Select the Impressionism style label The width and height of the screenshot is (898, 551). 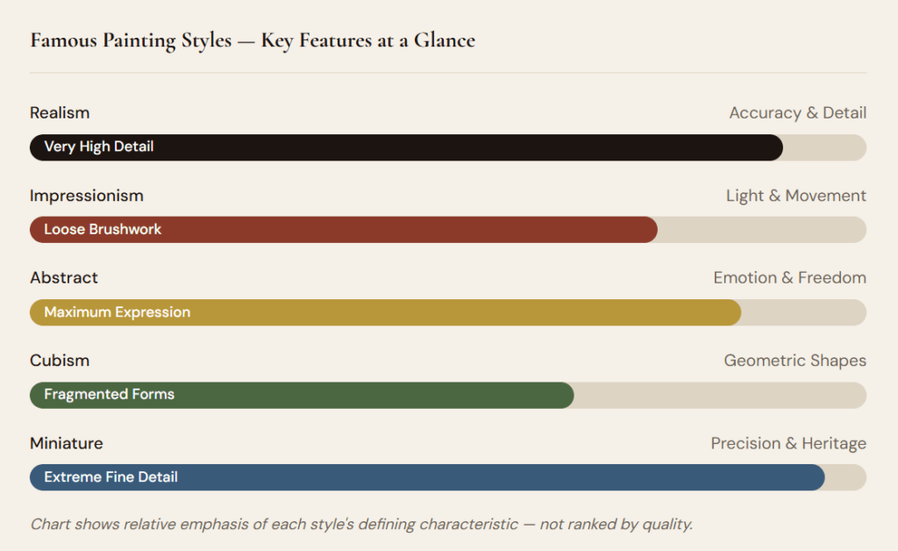coord(87,195)
